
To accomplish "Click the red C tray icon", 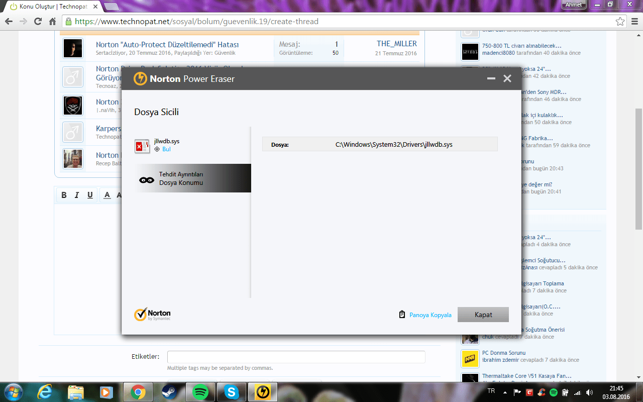I will (529, 392).
